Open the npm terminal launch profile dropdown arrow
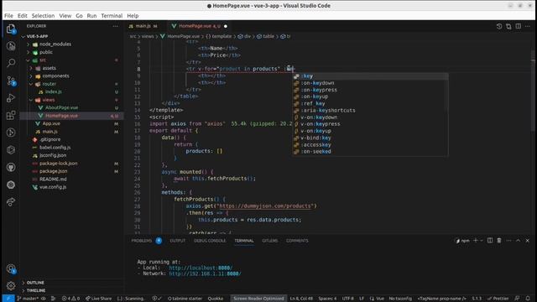537x302 pixels. pos(482,241)
